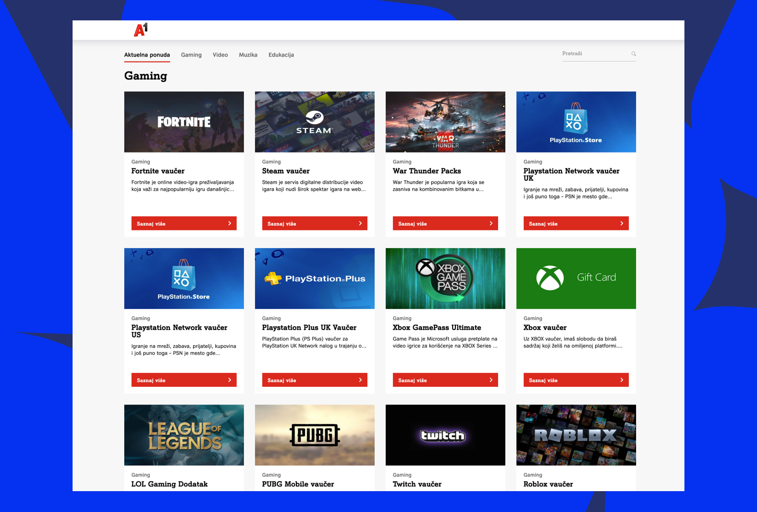
Task: Open the PlayStation Store banner for UK voucher
Action: coord(576,122)
